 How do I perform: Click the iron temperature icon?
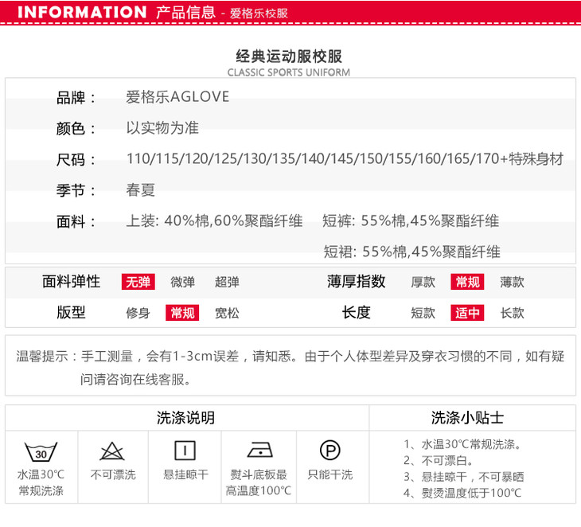259,451
